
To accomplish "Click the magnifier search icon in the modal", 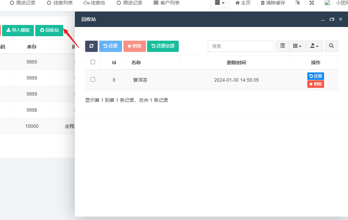I will click(x=331, y=46).
